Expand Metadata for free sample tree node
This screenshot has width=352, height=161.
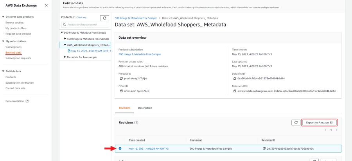pyautogui.click(x=65, y=57)
